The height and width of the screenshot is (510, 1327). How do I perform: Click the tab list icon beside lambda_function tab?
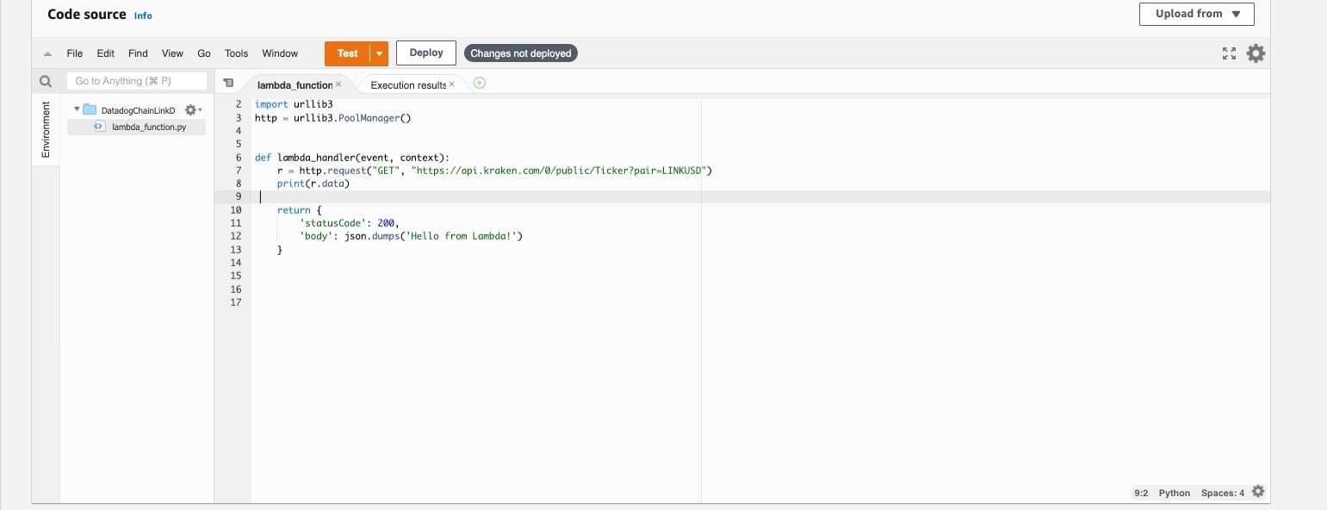228,84
